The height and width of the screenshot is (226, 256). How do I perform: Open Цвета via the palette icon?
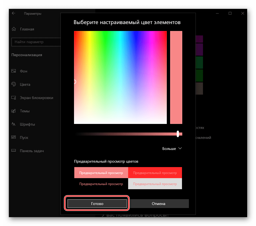[14, 84]
